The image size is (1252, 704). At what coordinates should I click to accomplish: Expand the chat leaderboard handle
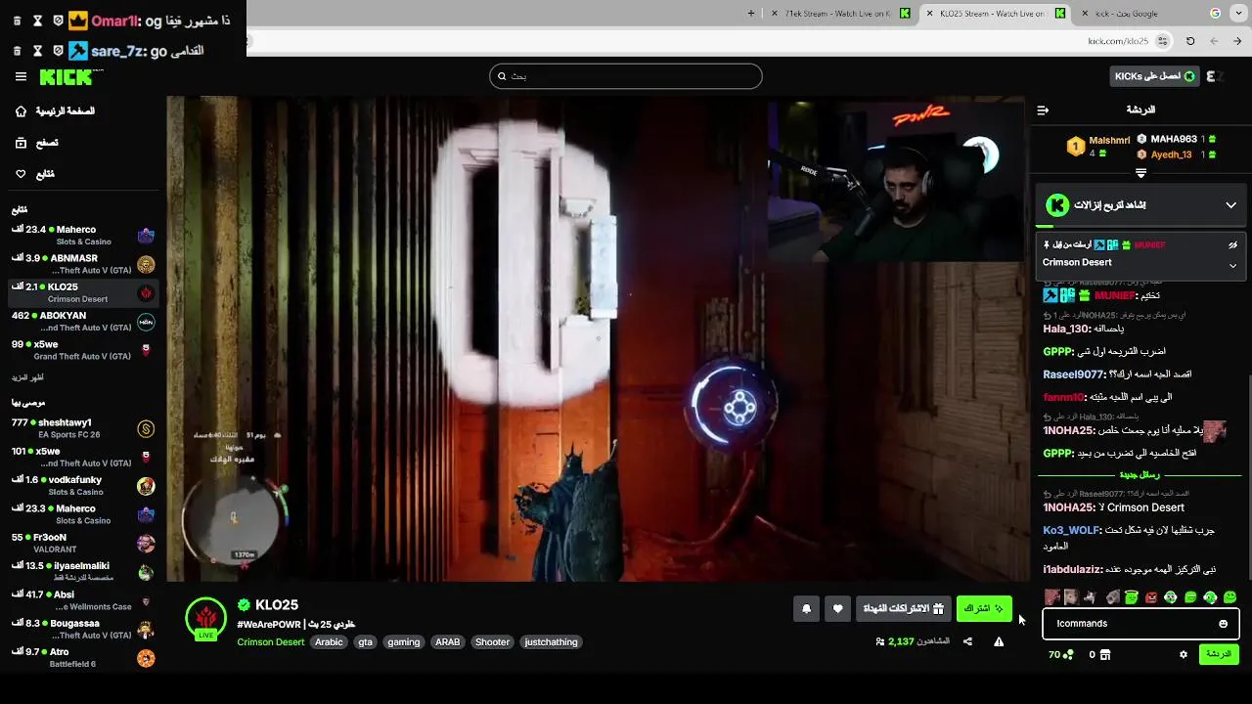coord(1140,173)
